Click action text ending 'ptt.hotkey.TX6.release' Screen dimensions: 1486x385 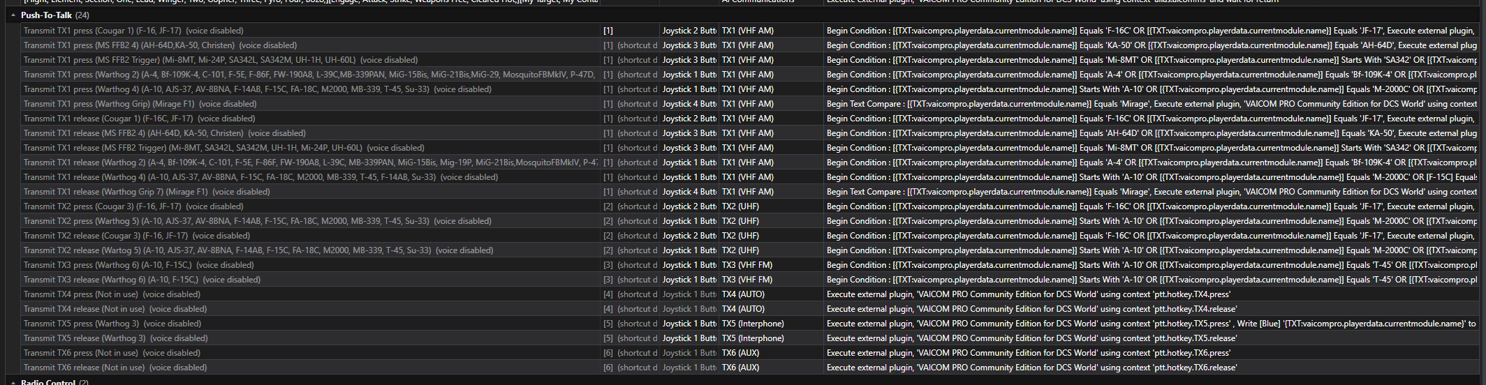click(1031, 368)
